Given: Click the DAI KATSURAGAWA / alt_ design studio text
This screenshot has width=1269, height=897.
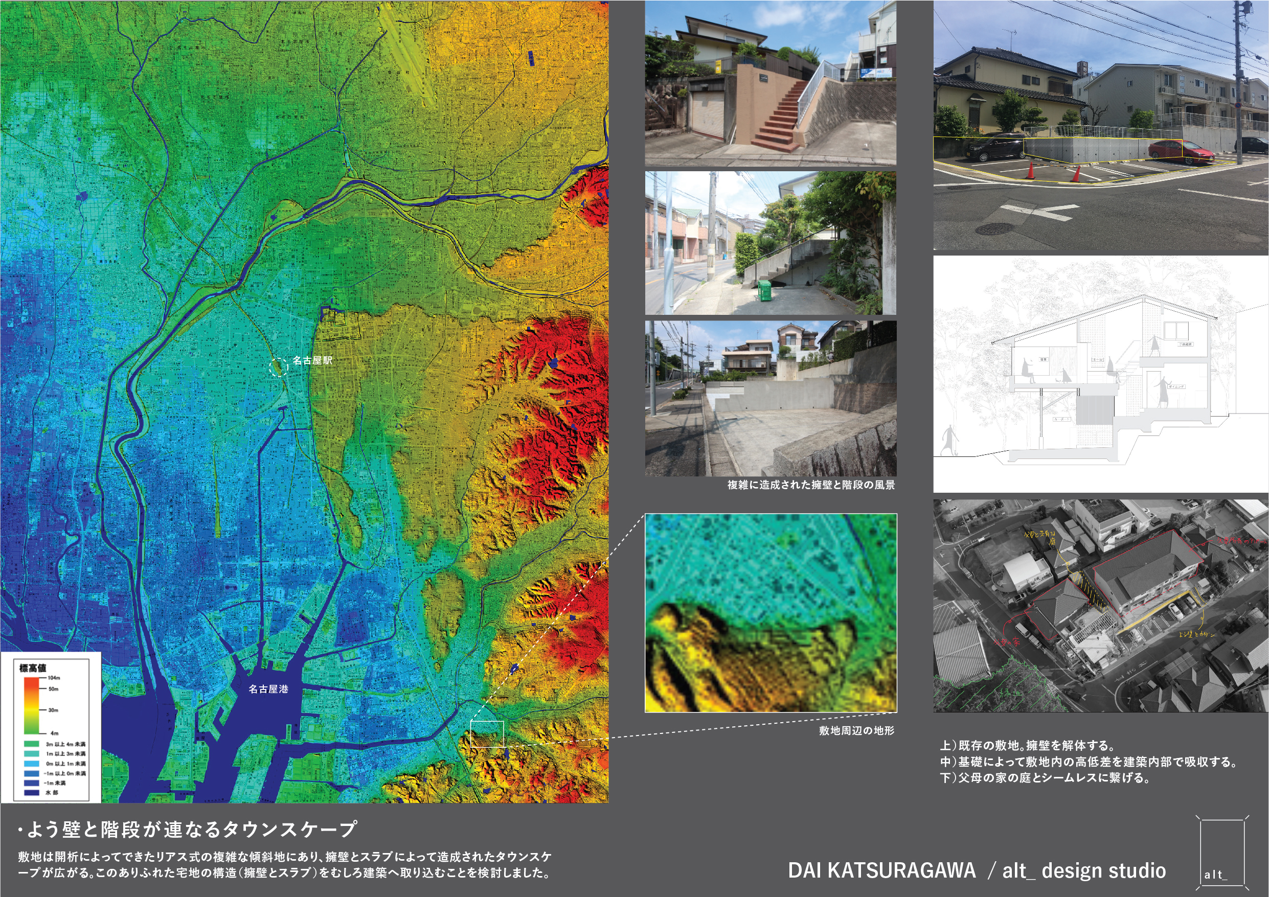Looking at the screenshot, I should pos(977,870).
